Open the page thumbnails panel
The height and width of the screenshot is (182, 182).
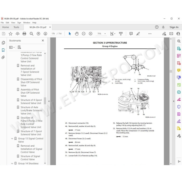pos(3,43)
